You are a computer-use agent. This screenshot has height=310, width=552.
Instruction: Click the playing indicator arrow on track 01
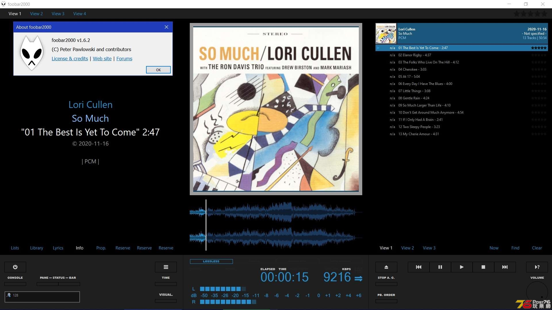tap(378, 48)
